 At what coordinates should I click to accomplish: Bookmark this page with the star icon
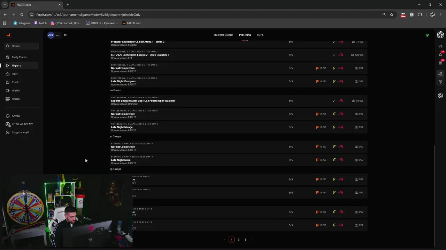[x=392, y=15]
